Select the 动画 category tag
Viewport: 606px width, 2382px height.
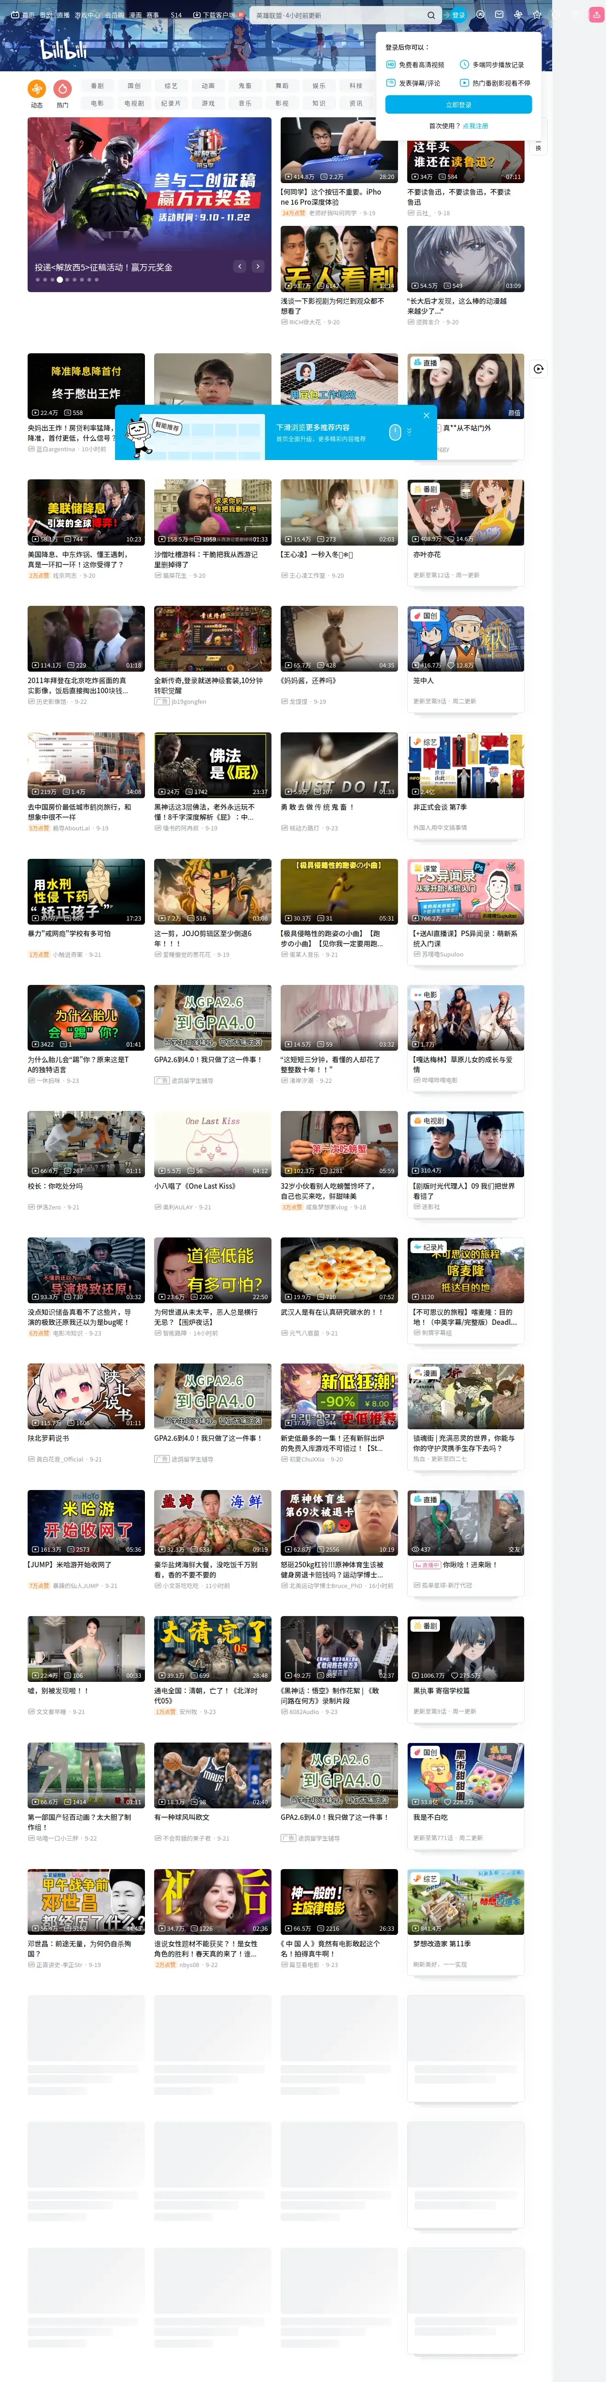[208, 86]
